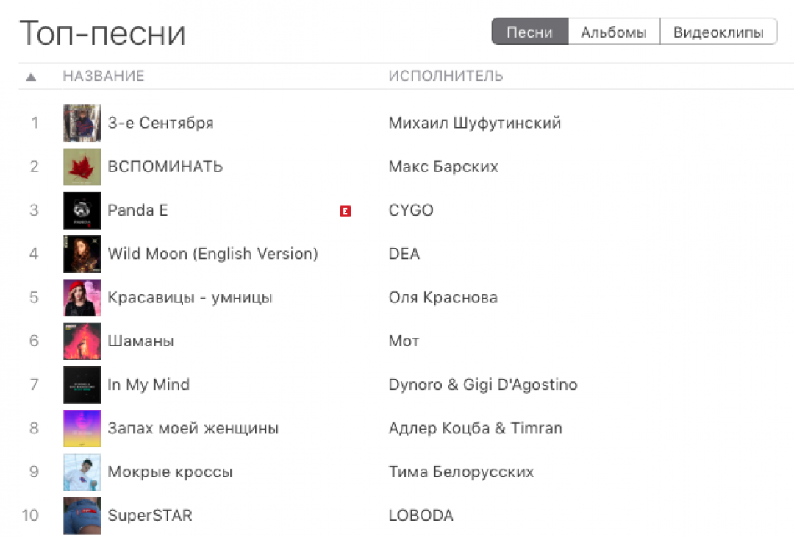The image size is (794, 537).
Task: Click Panda E album artwork
Action: coord(82,210)
